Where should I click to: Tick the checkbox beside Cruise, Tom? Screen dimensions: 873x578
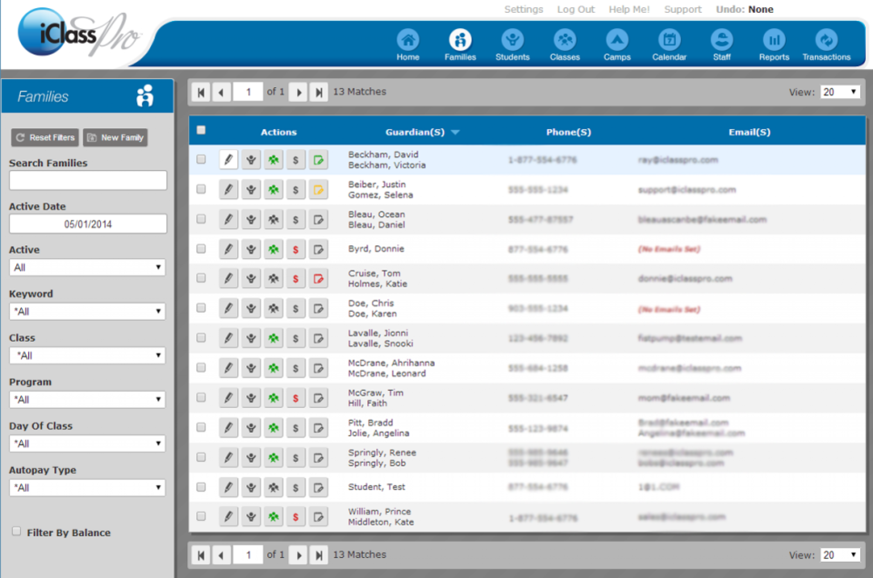(201, 278)
